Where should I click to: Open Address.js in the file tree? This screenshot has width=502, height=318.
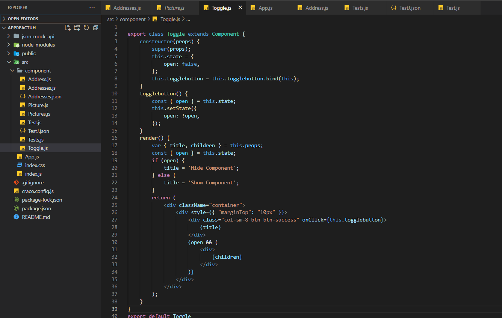[51, 79]
